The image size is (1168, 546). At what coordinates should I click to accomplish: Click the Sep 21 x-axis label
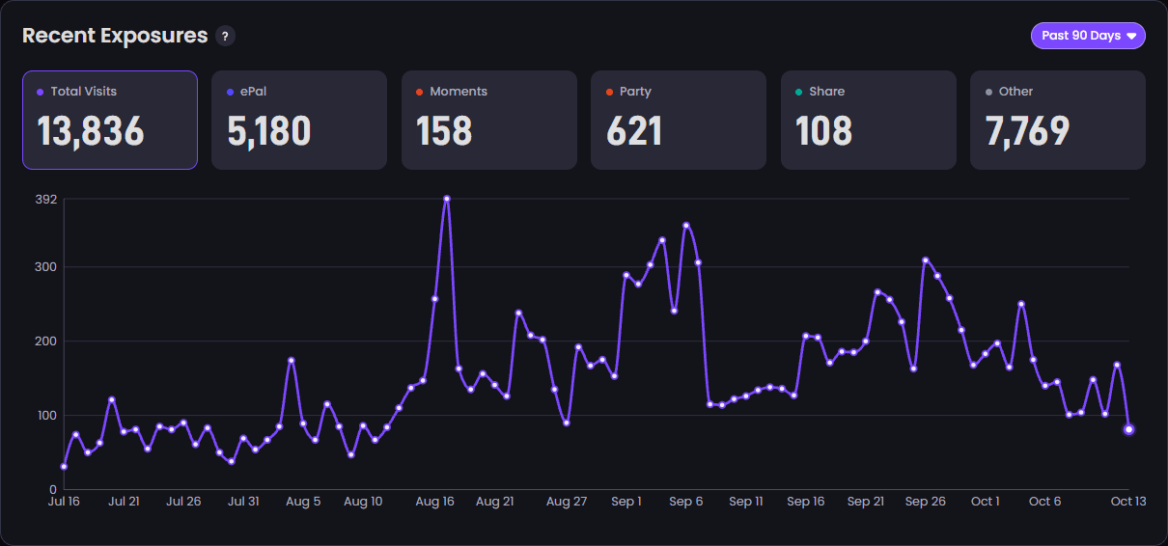pos(866,502)
